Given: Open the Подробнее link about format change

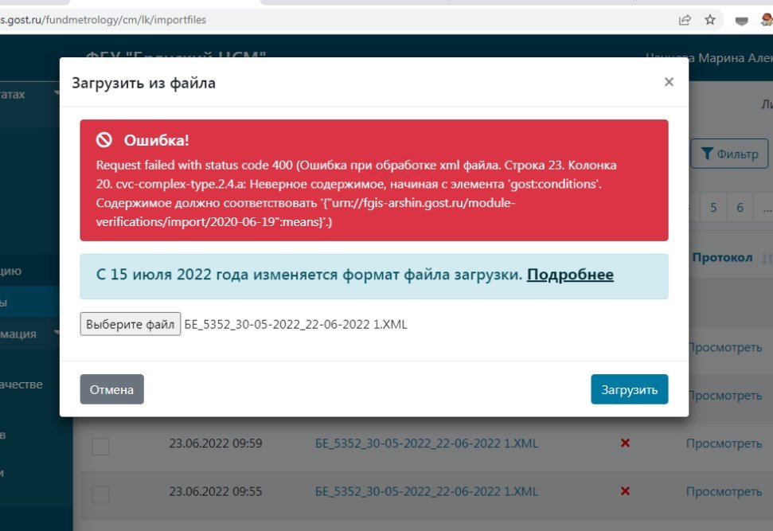Looking at the screenshot, I should (570, 275).
